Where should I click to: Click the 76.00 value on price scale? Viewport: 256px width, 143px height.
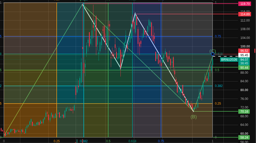point(244,99)
